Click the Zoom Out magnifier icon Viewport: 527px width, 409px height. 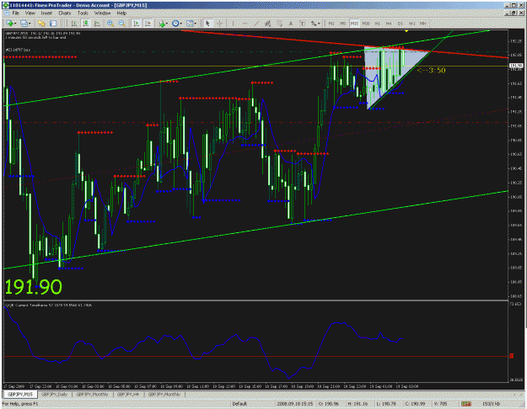[x=121, y=24]
